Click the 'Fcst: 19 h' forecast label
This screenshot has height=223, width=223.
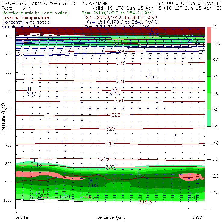[16, 8]
